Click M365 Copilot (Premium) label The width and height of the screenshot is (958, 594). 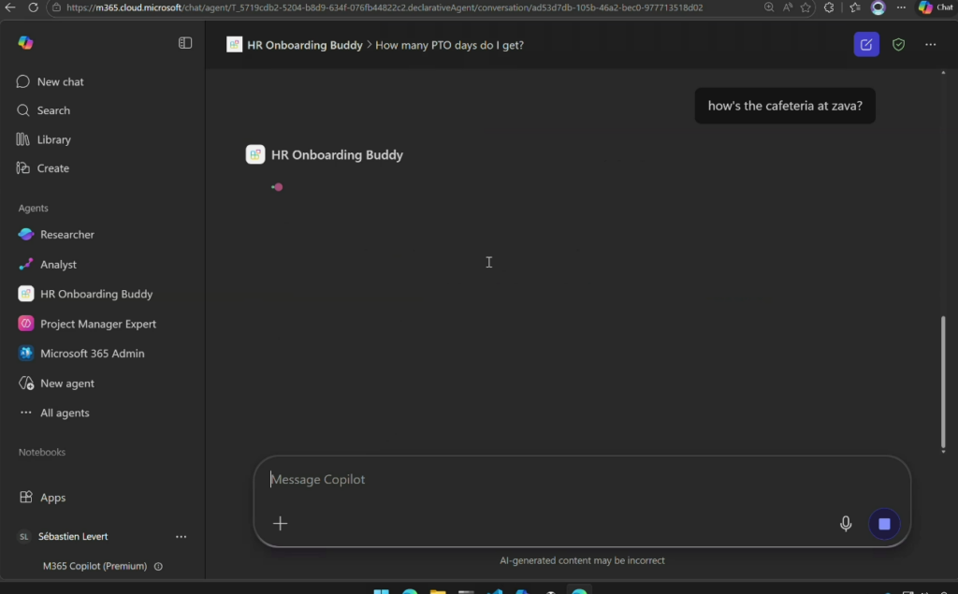(x=94, y=567)
